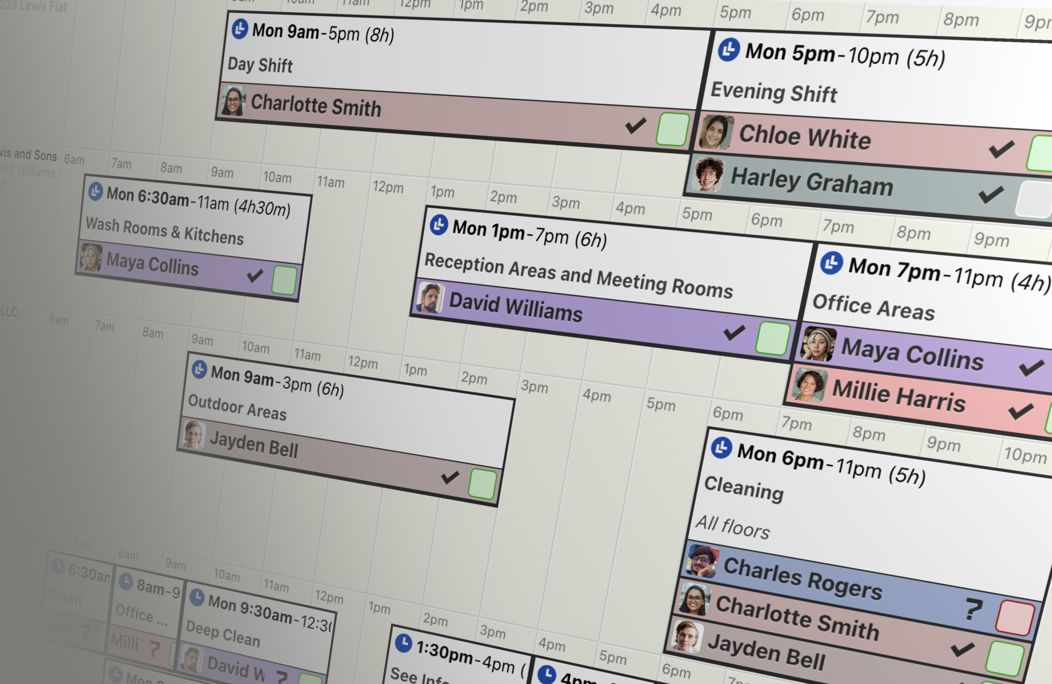Image resolution: width=1052 pixels, height=684 pixels.
Task: Click checkmark on Maya Collins Wash Rooms row
Action: point(255,276)
